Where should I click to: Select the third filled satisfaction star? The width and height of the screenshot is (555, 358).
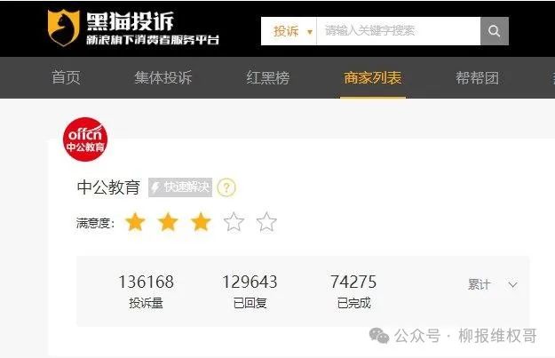point(201,222)
